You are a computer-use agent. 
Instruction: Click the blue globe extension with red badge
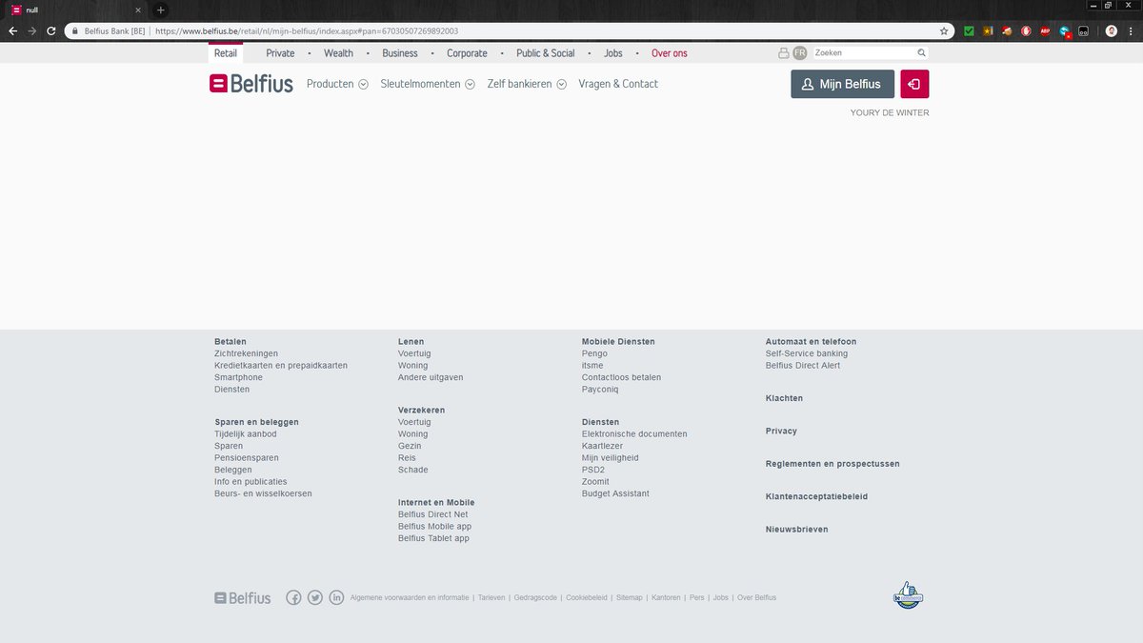coord(1065,31)
